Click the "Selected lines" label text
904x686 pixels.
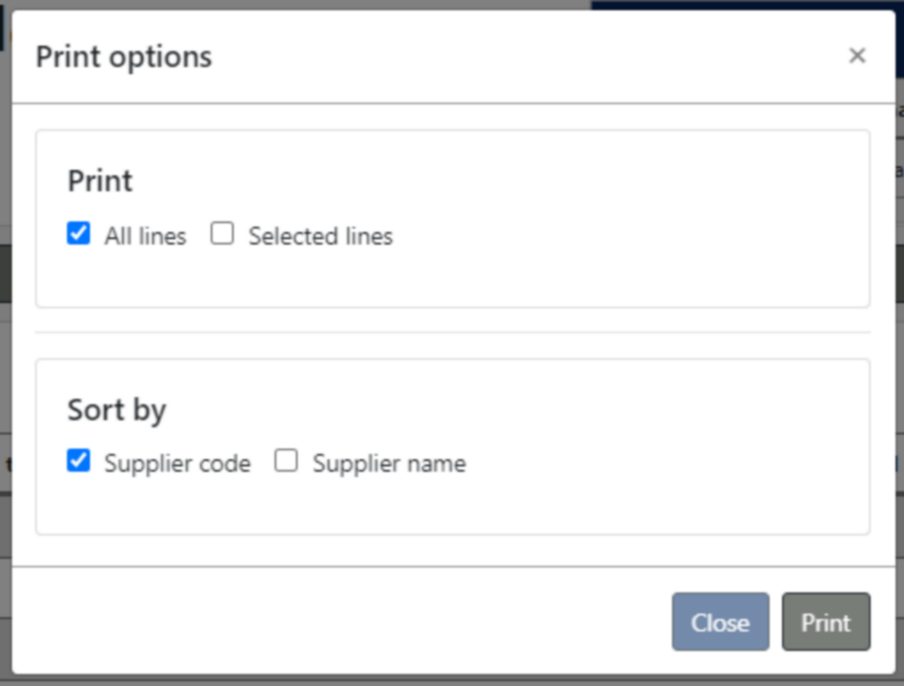(x=321, y=237)
